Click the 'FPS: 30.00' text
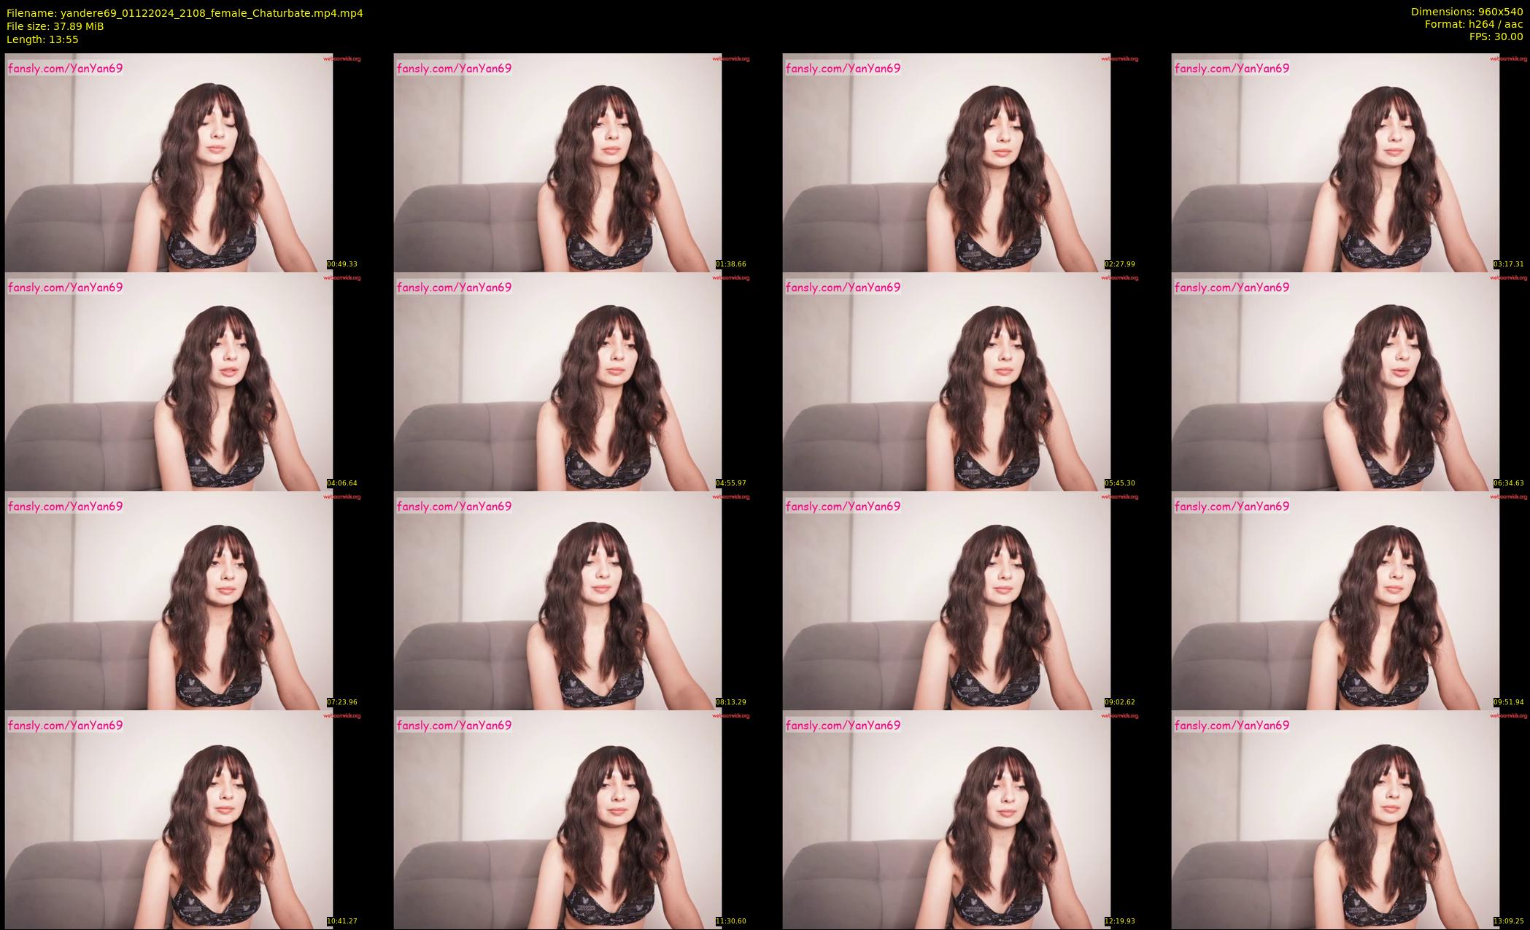The height and width of the screenshot is (930, 1530). (x=1496, y=36)
